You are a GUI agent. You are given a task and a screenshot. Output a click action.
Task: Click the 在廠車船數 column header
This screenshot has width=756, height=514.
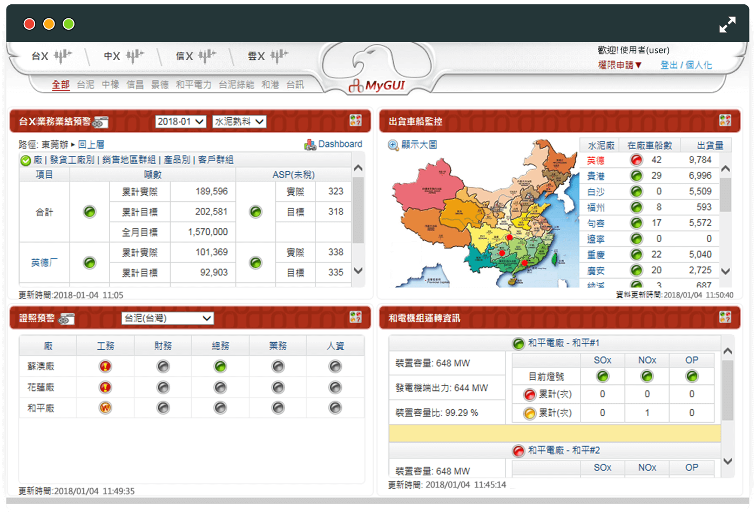point(650,145)
